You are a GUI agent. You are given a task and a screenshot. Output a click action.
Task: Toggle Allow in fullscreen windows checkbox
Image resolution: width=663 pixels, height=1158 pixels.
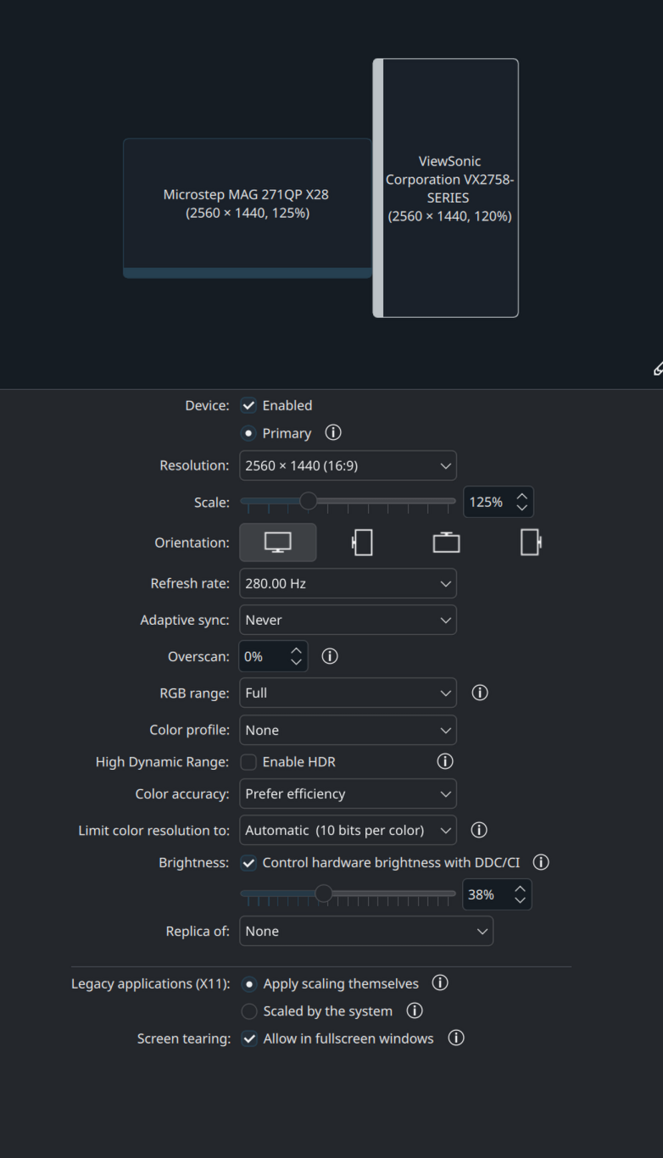[249, 1038]
